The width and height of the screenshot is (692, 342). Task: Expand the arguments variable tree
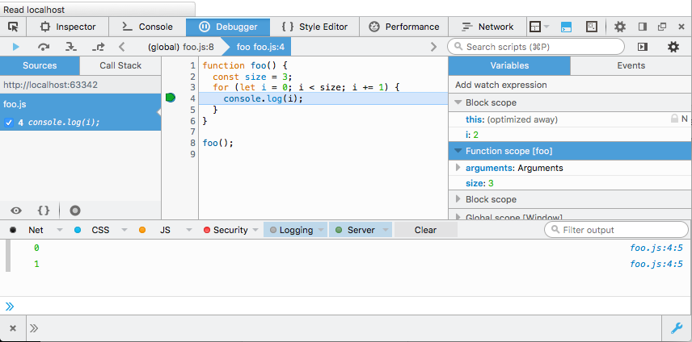(459, 168)
